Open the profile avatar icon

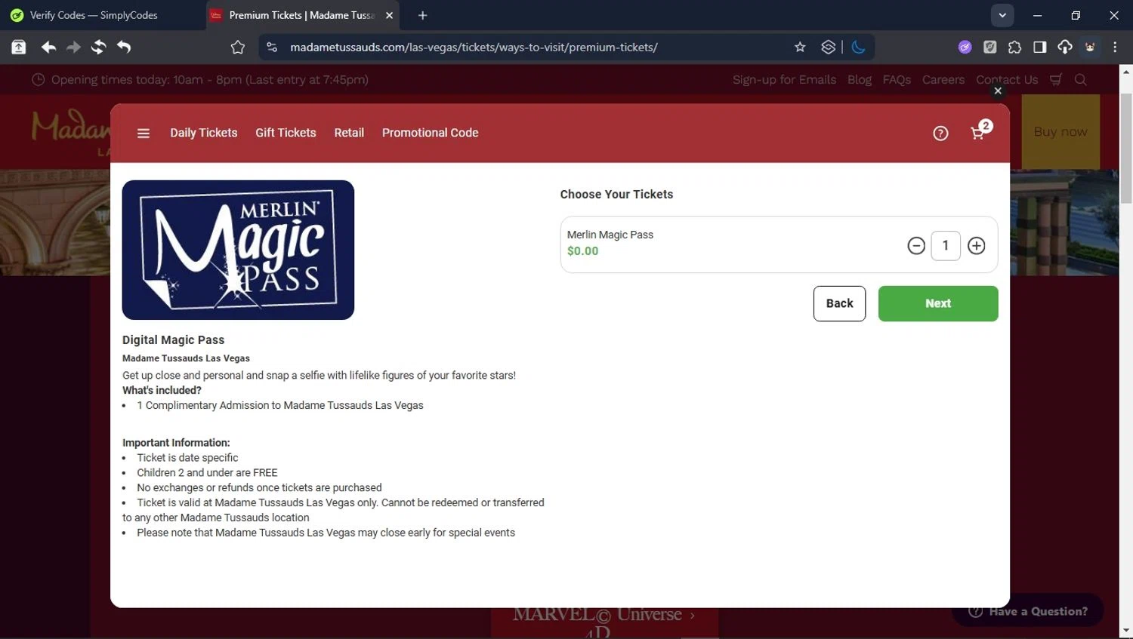coord(1090,47)
